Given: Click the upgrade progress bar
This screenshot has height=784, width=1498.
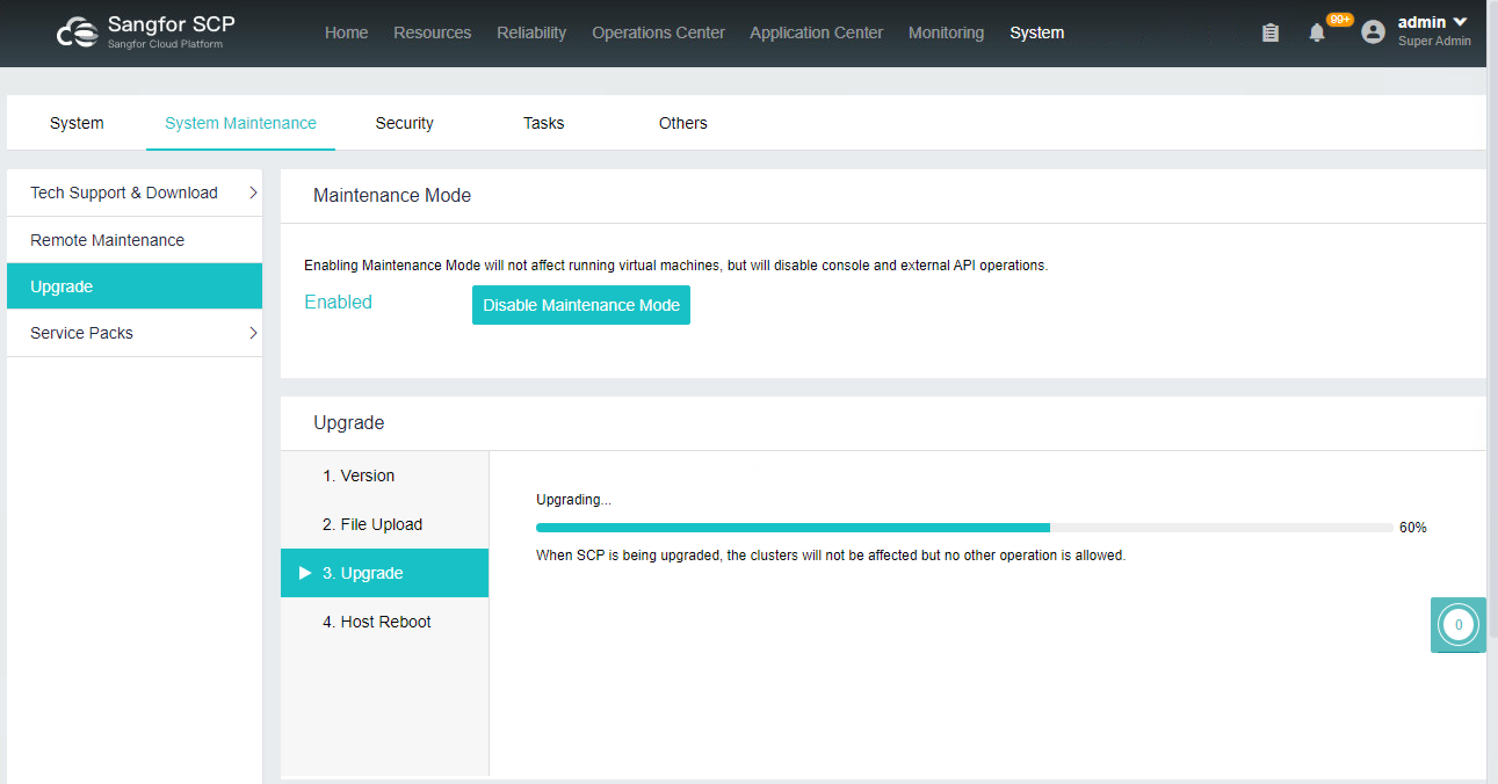Looking at the screenshot, I should pyautogui.click(x=964, y=528).
